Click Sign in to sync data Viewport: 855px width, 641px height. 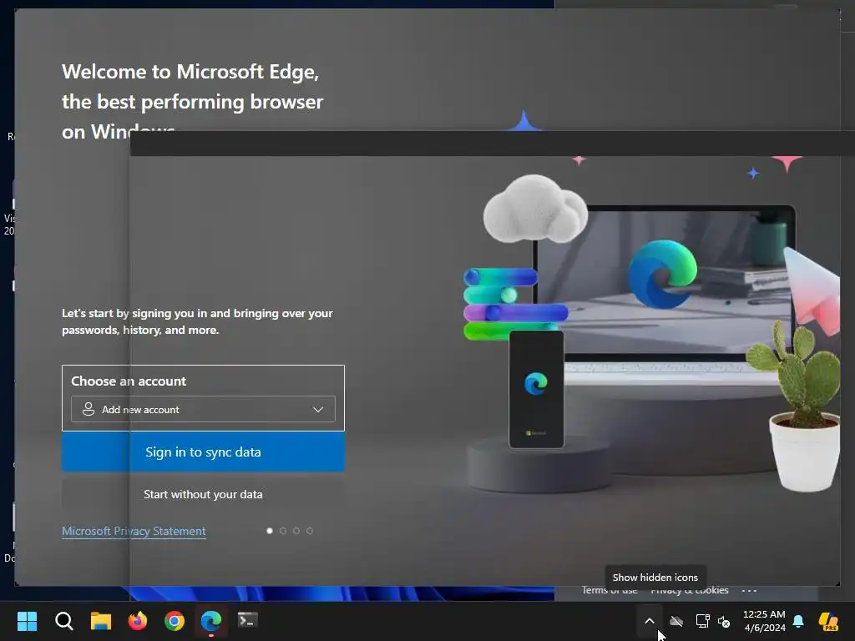203,452
